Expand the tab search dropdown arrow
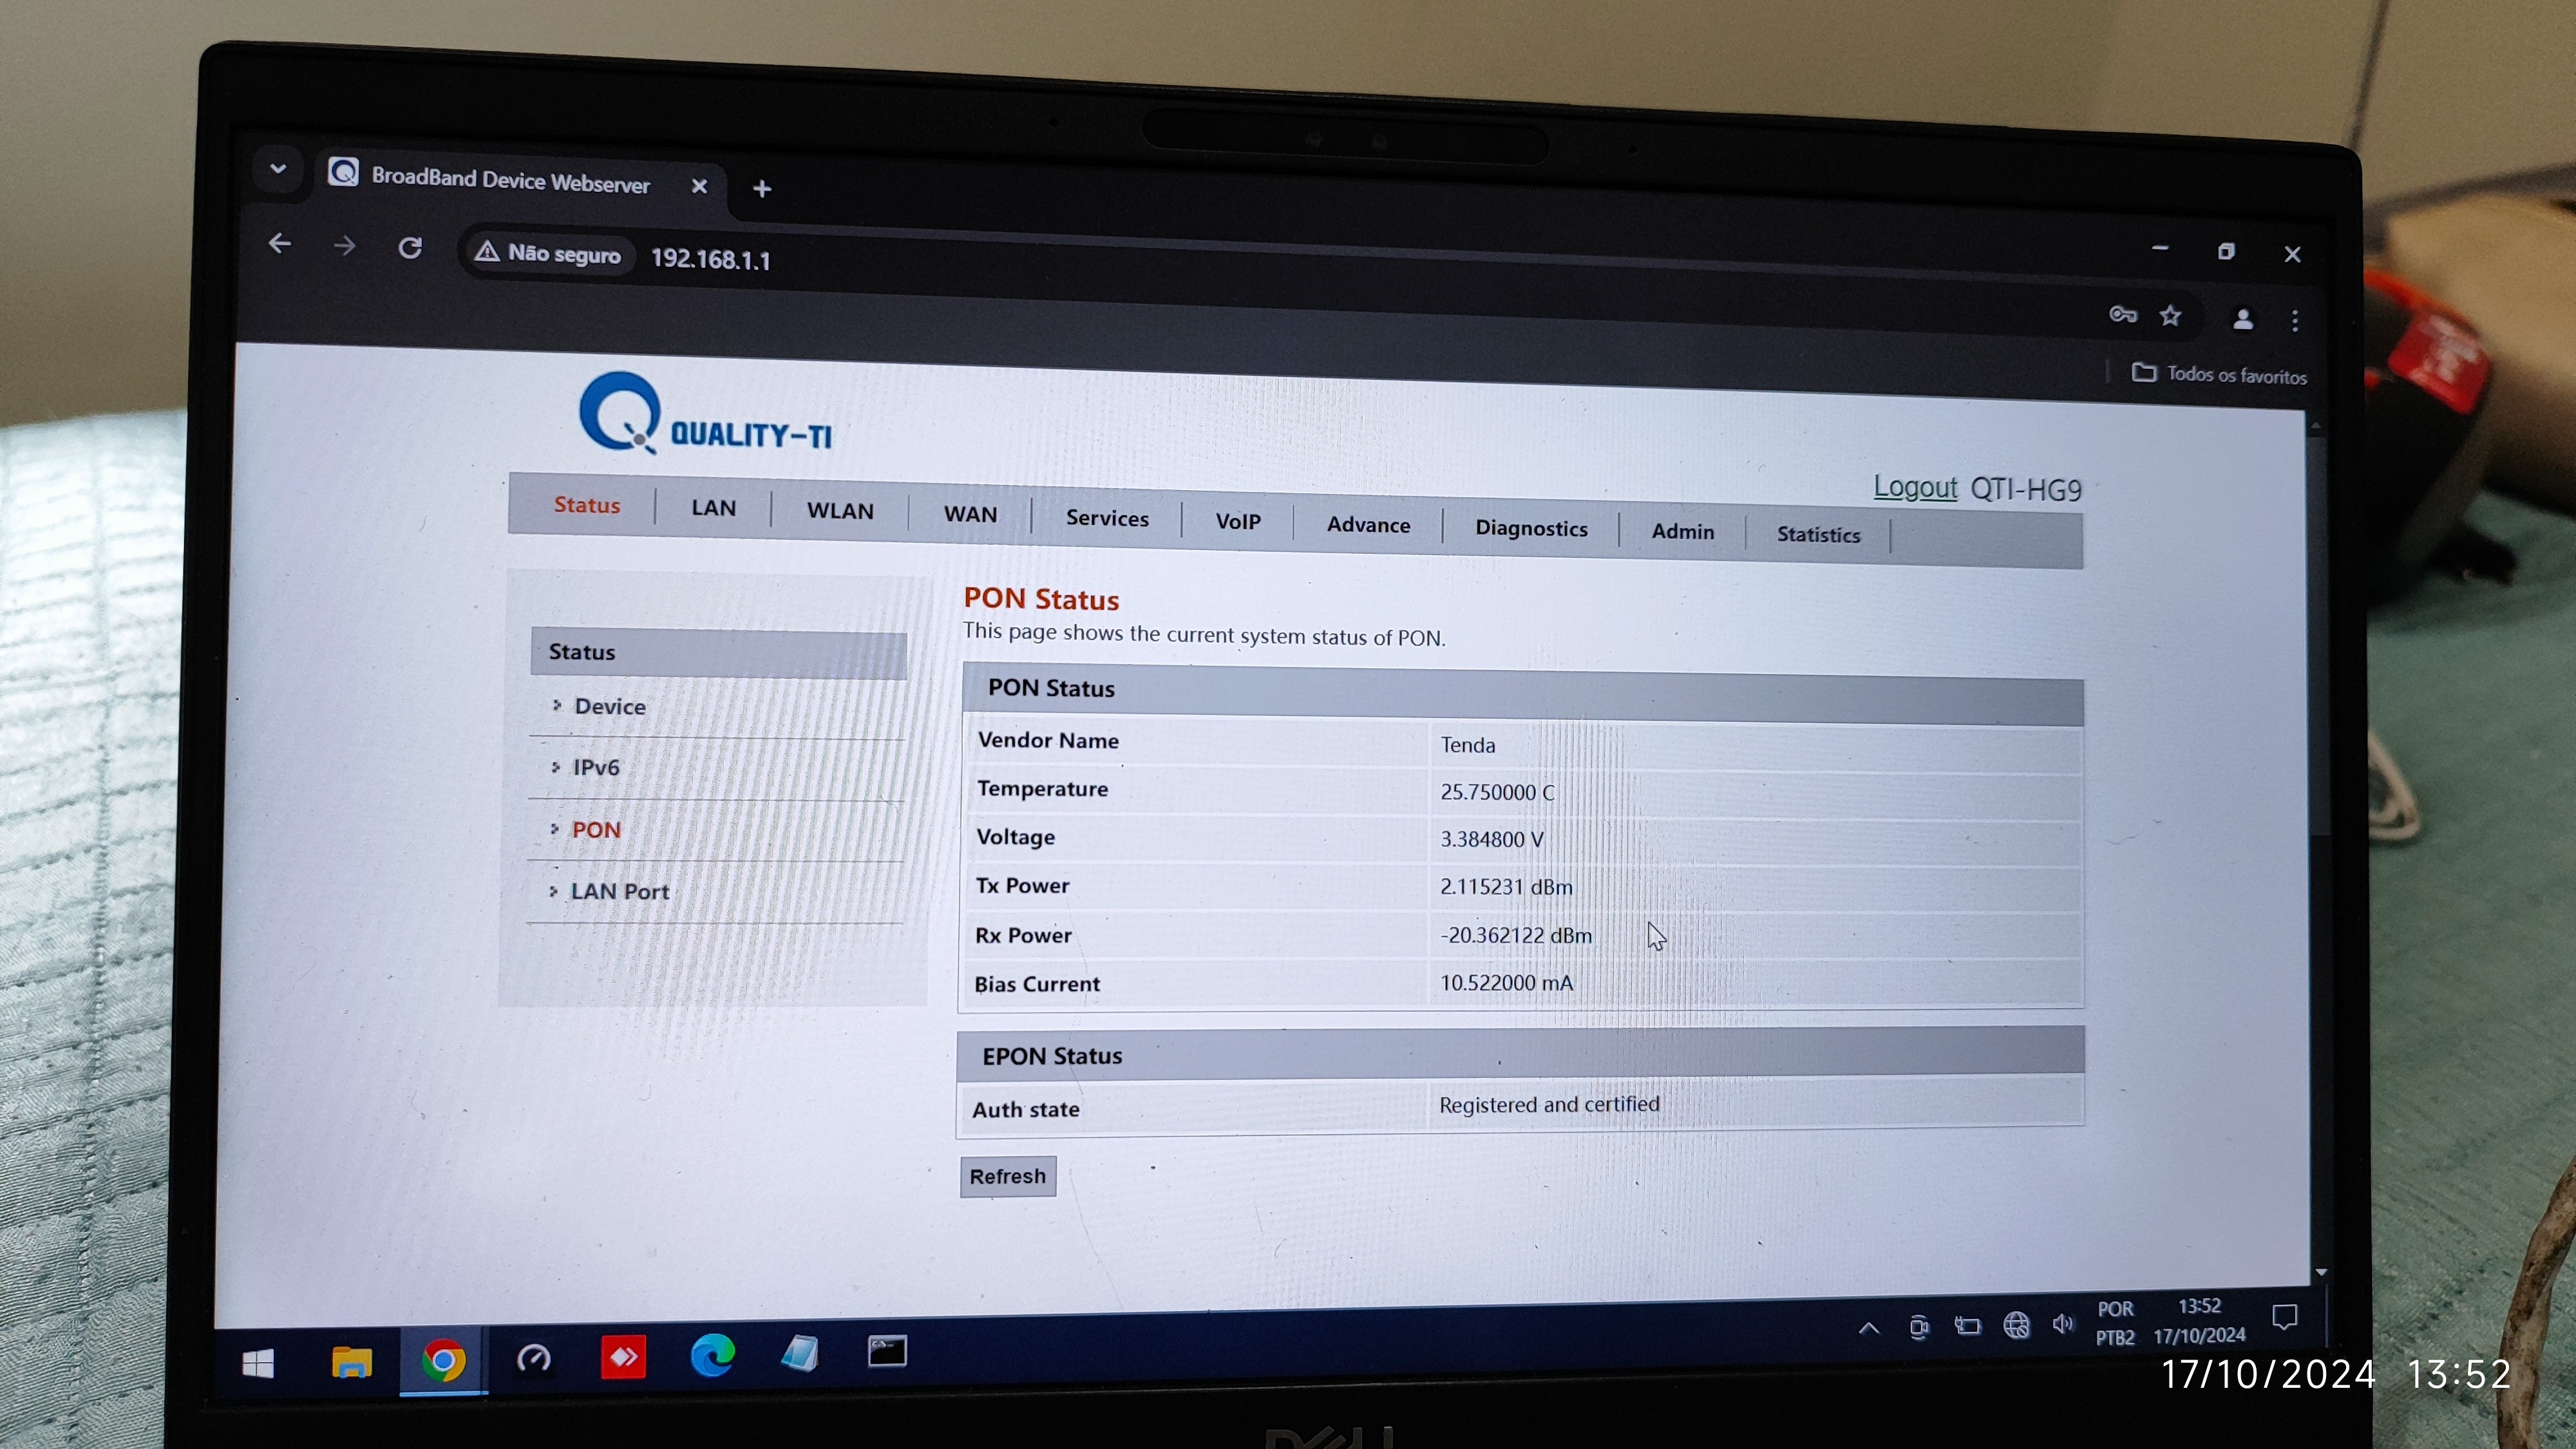This screenshot has width=2576, height=1449. (278, 169)
